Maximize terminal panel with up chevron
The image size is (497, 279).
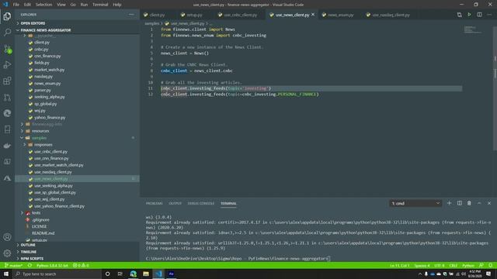[x=479, y=203]
